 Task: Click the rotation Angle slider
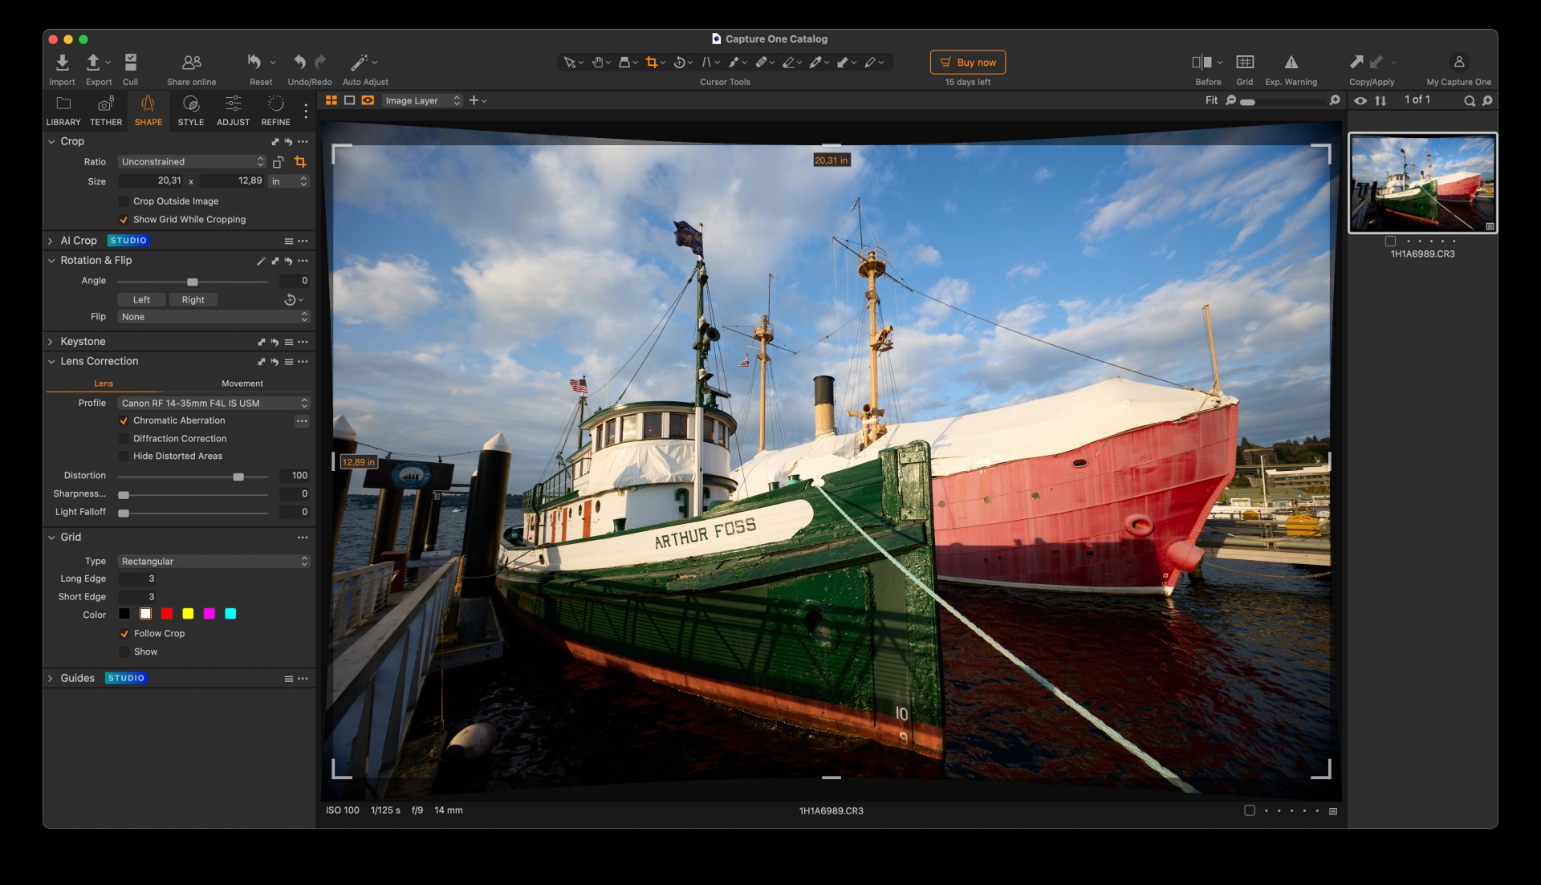tap(193, 282)
